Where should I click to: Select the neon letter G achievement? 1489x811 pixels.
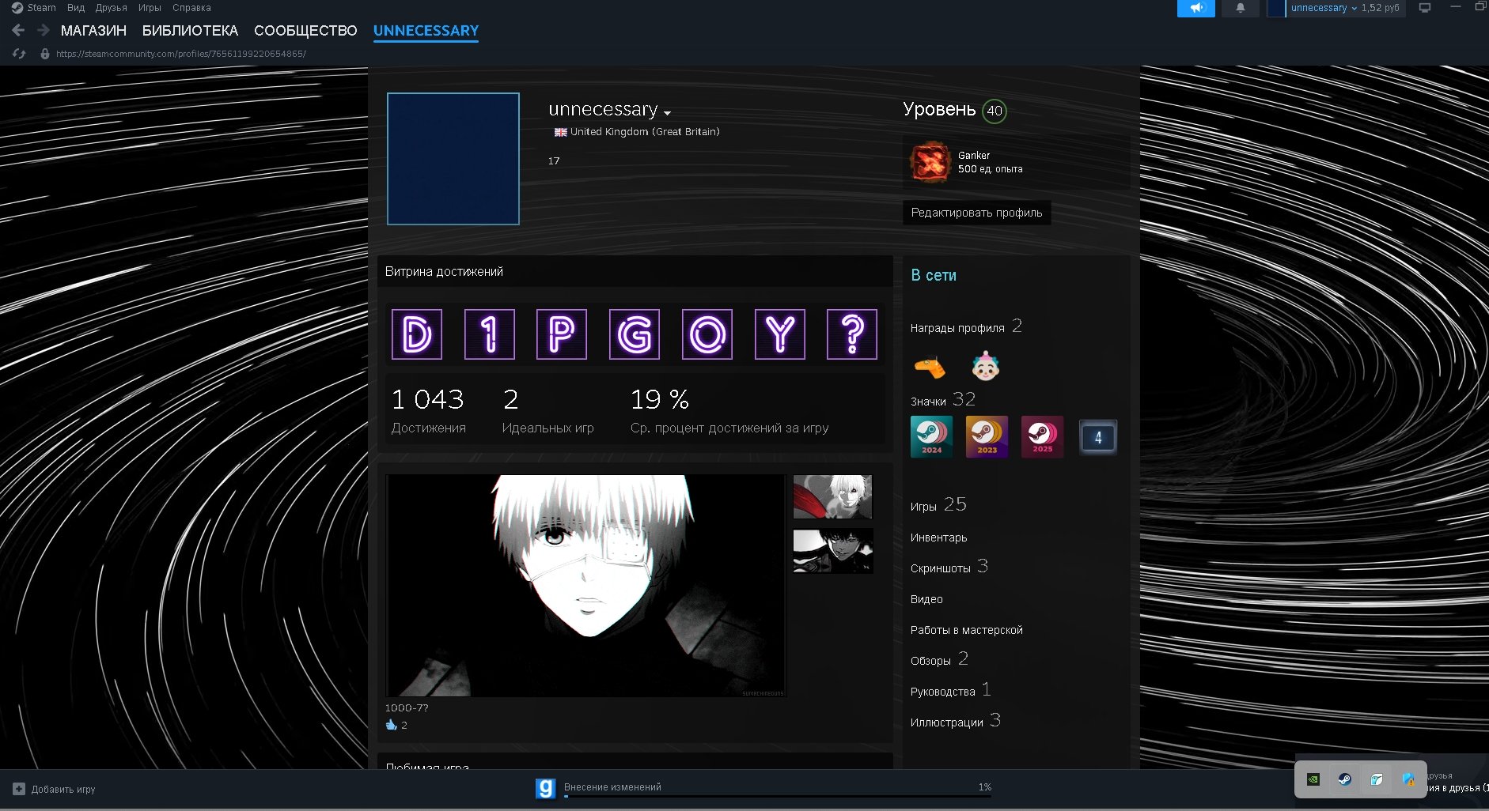(635, 334)
